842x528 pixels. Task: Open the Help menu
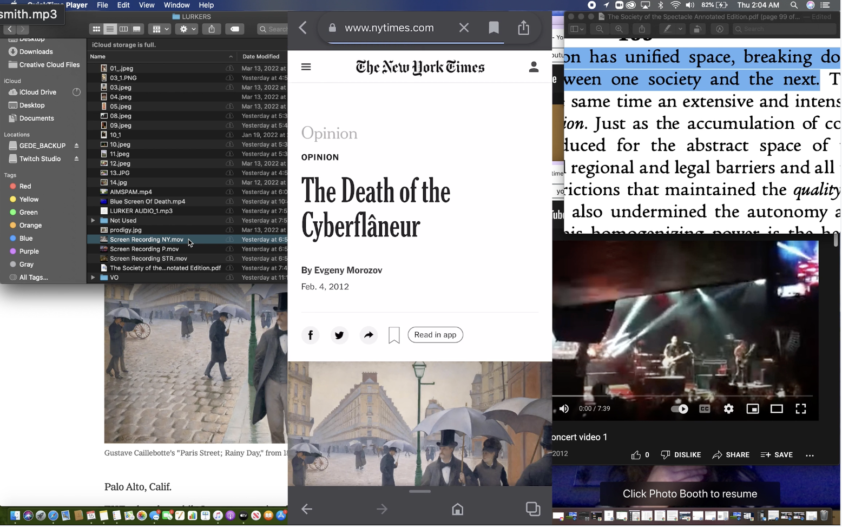pos(206,5)
